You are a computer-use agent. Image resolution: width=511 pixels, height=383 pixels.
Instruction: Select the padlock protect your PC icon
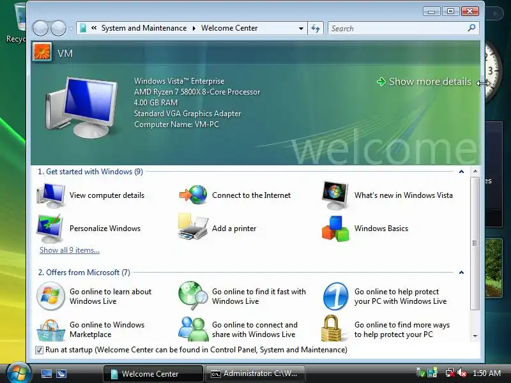pos(332,328)
